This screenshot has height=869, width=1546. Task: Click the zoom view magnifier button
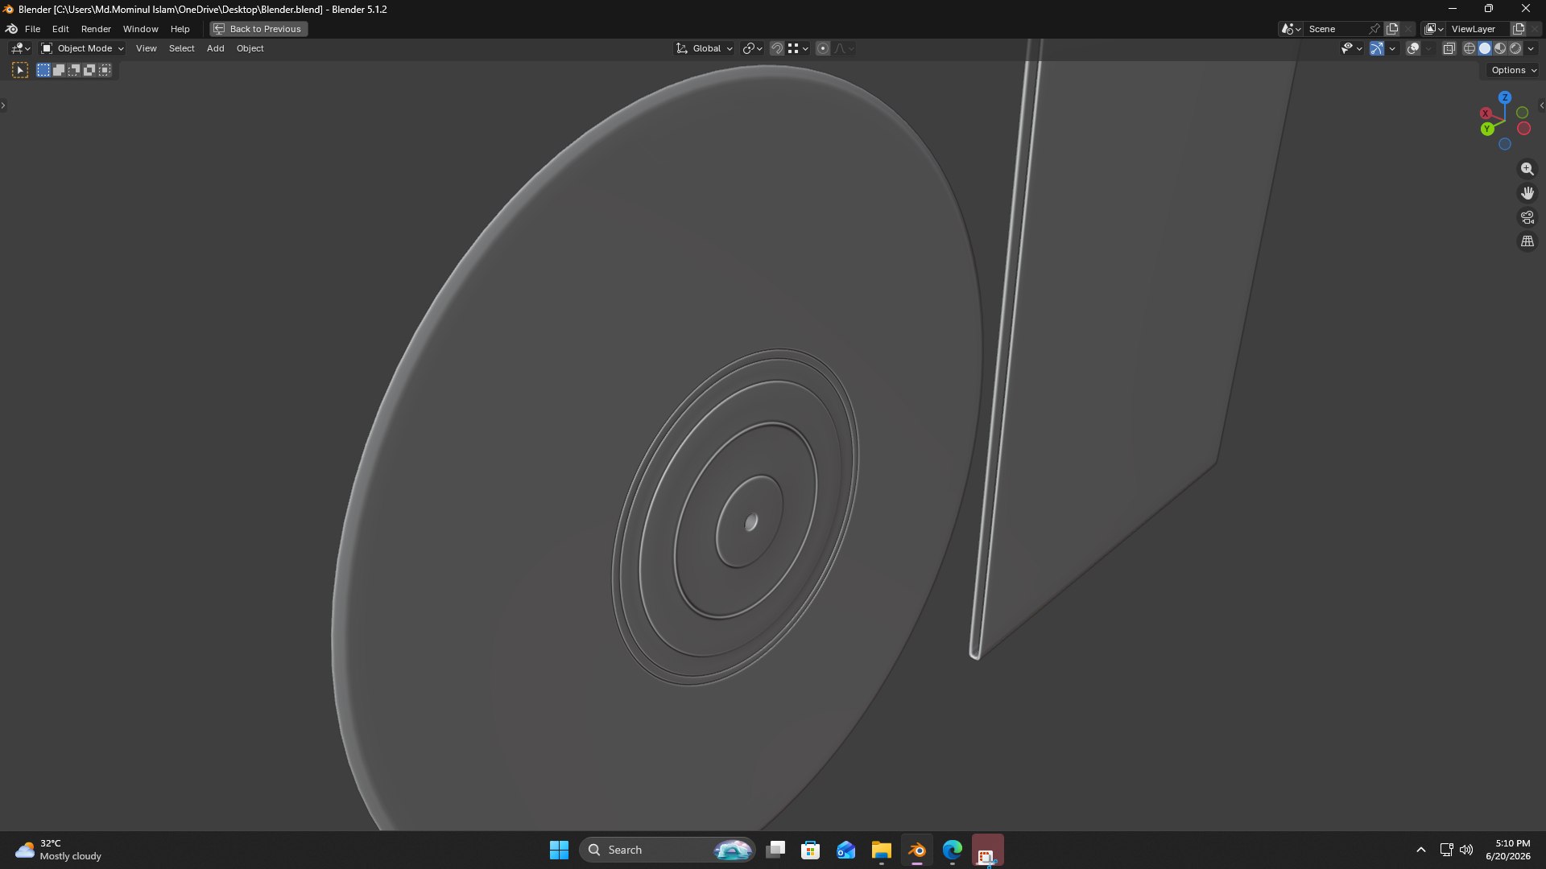click(x=1527, y=169)
